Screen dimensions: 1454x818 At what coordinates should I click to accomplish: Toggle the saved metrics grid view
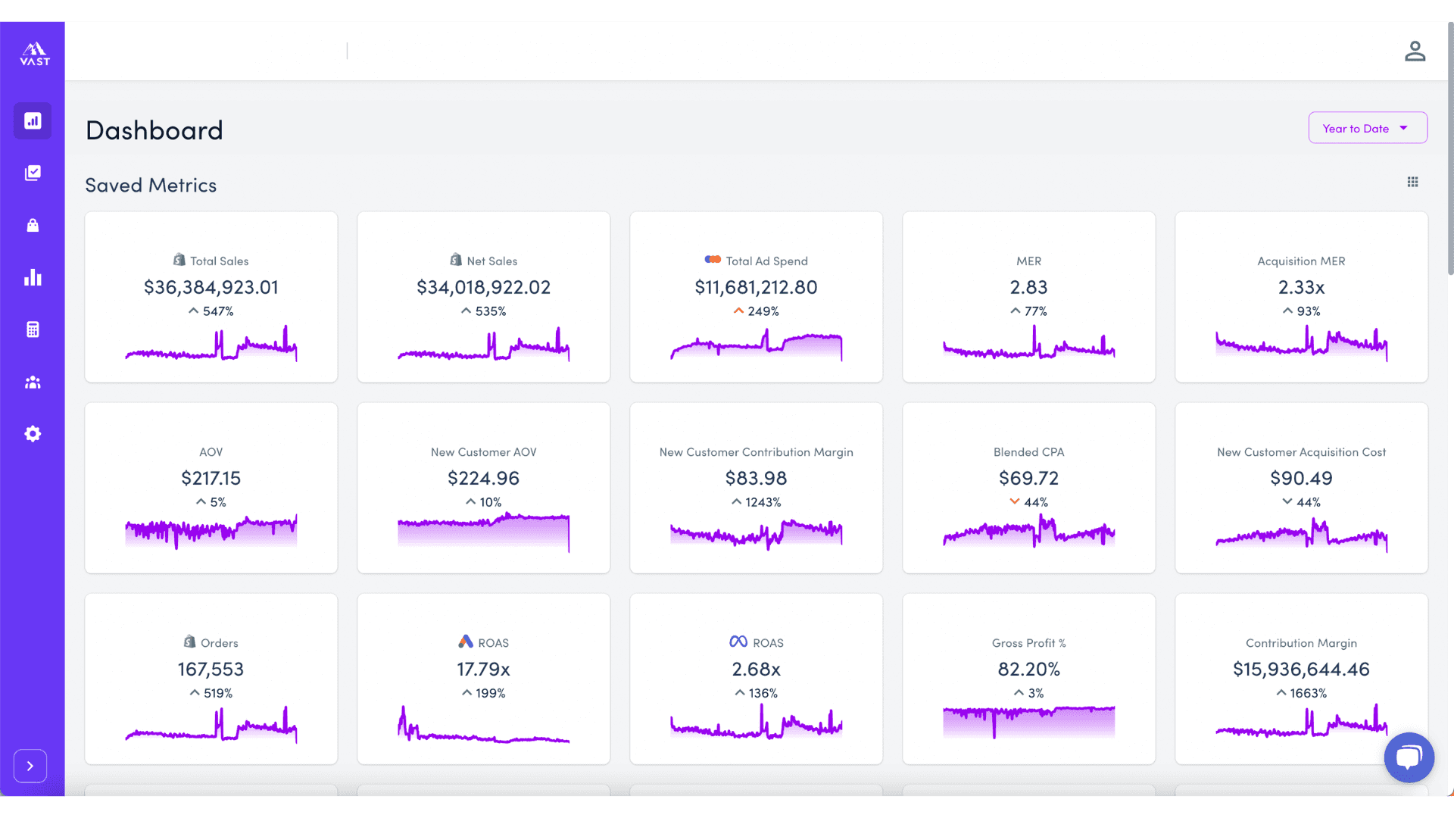[x=1412, y=182]
